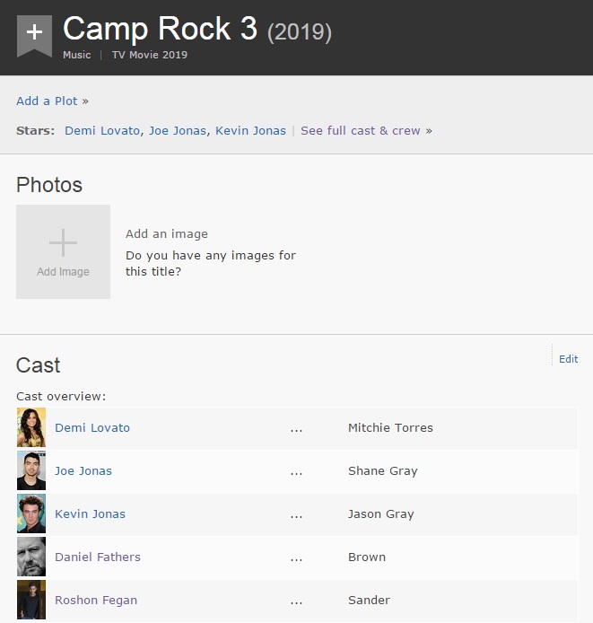Click the Cast overview label

click(61, 396)
